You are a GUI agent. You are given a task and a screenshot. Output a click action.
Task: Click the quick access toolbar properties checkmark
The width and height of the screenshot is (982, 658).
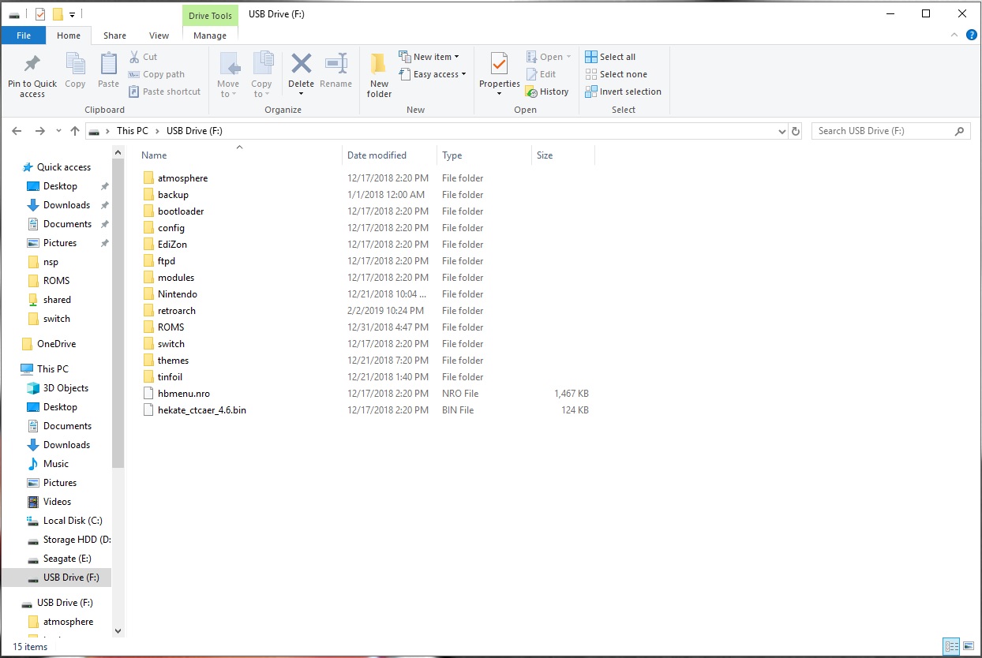pyautogui.click(x=40, y=14)
